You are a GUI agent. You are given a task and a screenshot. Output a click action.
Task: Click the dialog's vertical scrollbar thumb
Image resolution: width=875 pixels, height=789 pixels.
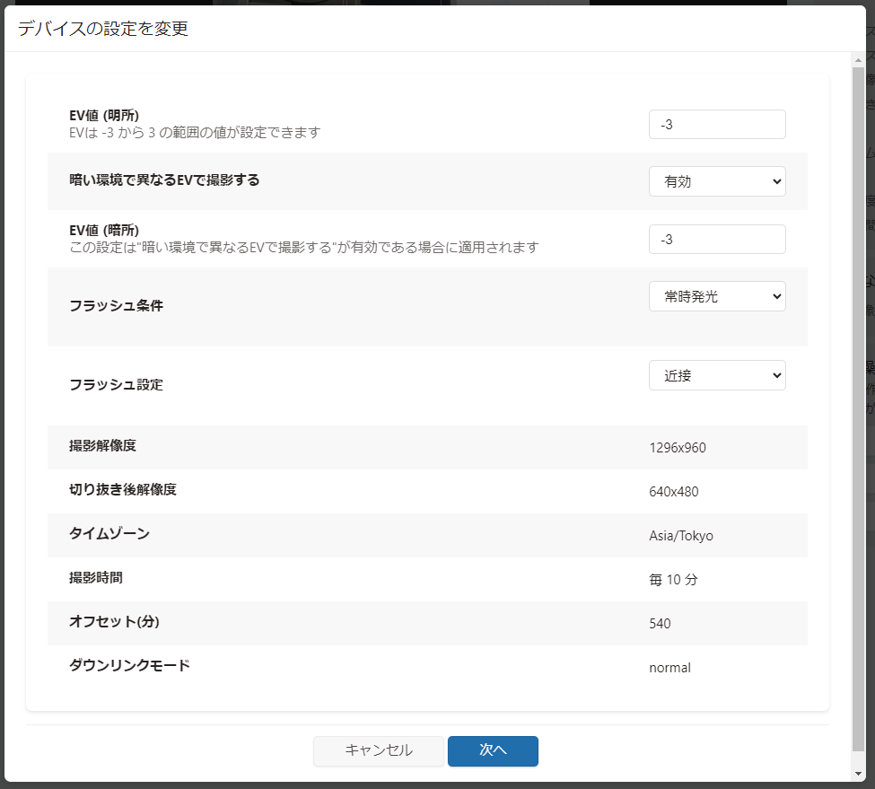pyautogui.click(x=858, y=409)
